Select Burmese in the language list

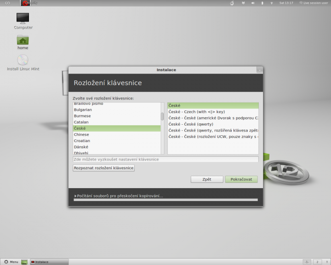pyautogui.click(x=116, y=116)
